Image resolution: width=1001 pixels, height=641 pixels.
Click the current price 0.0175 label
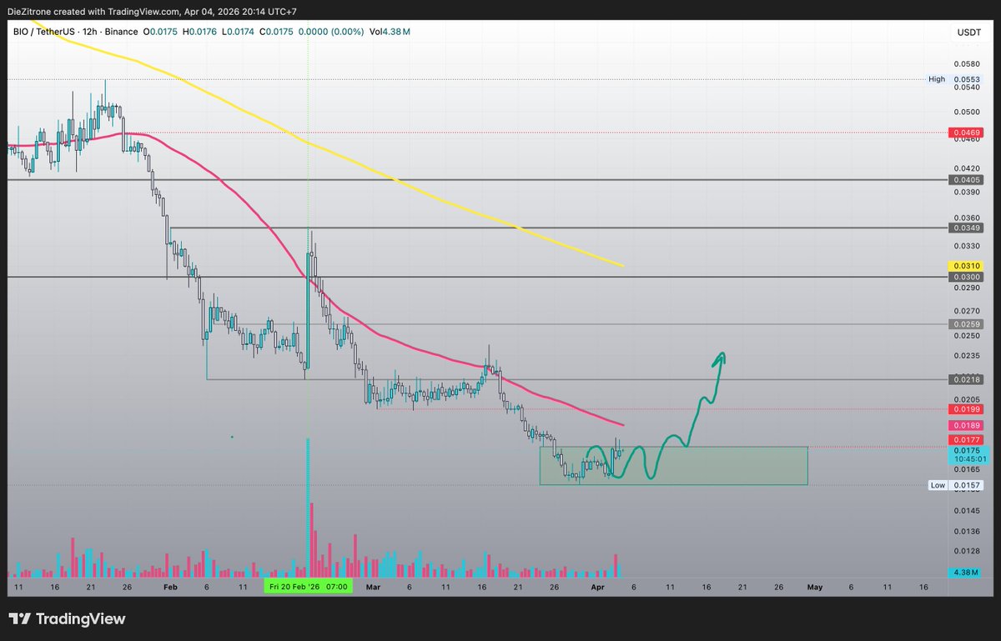(966, 449)
